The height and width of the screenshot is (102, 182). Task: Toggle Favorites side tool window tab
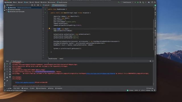tap(5, 76)
